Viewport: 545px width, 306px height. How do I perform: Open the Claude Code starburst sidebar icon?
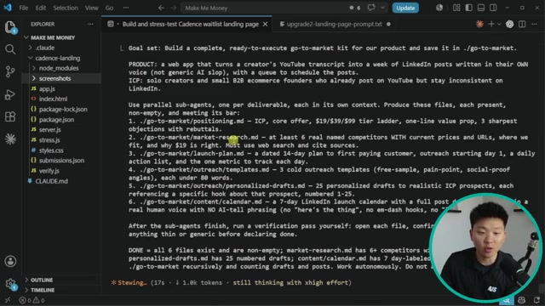[10, 139]
